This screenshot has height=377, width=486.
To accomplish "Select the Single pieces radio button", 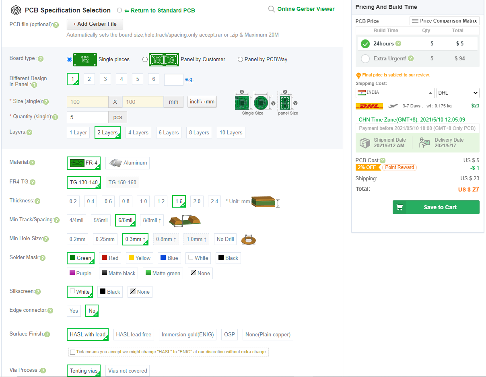I will (69, 60).
